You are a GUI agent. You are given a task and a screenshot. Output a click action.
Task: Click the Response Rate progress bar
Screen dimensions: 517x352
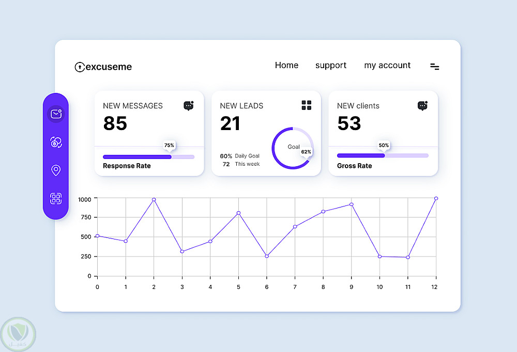[x=149, y=157]
